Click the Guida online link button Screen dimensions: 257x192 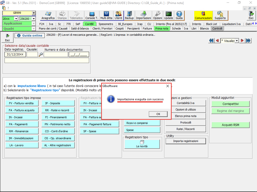point(30,35)
